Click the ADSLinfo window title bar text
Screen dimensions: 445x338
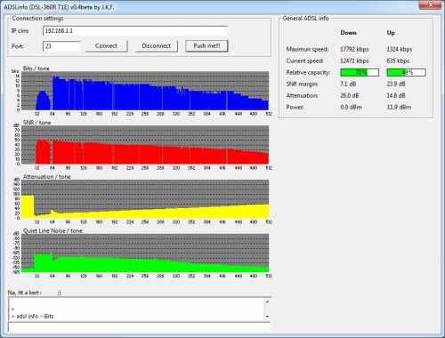[59, 7]
